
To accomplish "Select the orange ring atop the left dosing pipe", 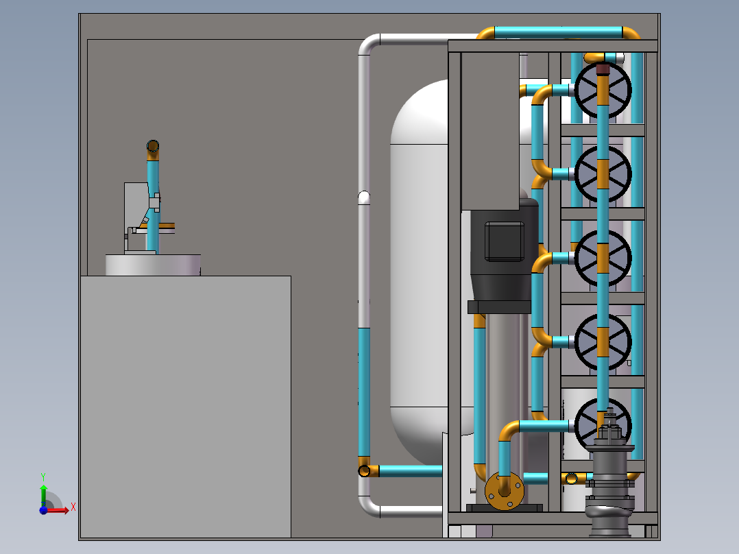I will (153, 145).
